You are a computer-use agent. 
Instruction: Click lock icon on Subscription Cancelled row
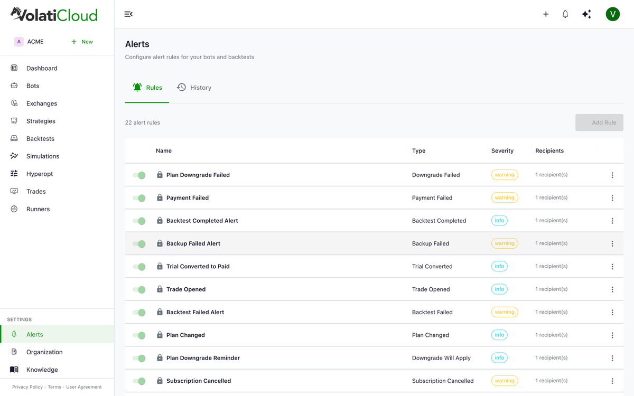coord(160,381)
